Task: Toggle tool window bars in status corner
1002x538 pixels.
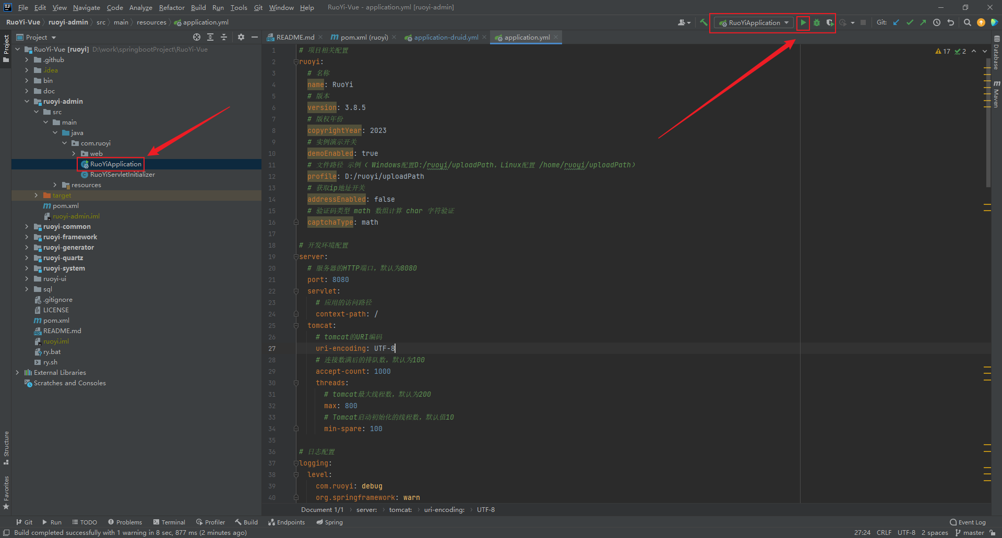Action: [x=6, y=533]
